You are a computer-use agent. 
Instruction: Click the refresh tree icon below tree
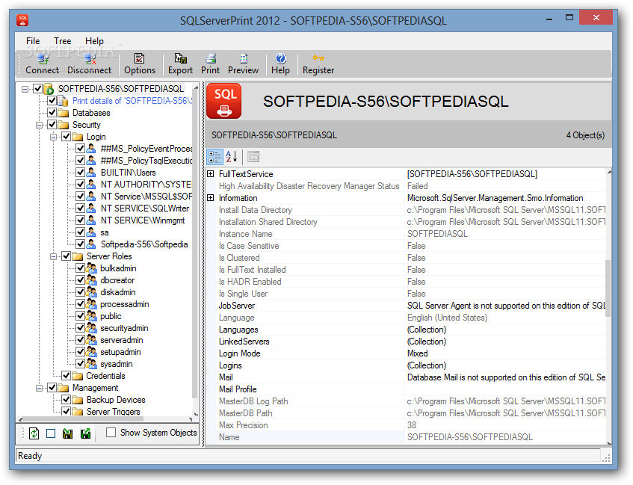point(34,433)
